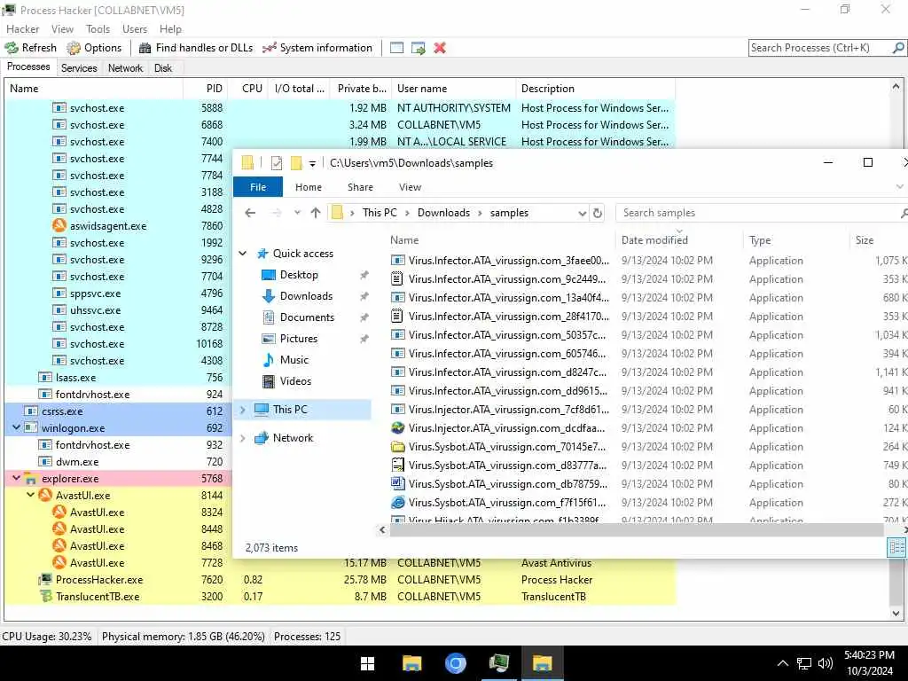Click search magnifier icon in Process Hacker
This screenshot has height=681, width=908.
point(898,48)
